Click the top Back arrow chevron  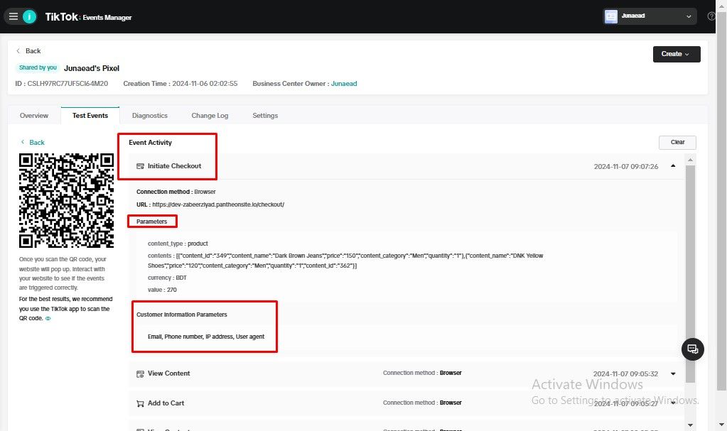click(18, 51)
